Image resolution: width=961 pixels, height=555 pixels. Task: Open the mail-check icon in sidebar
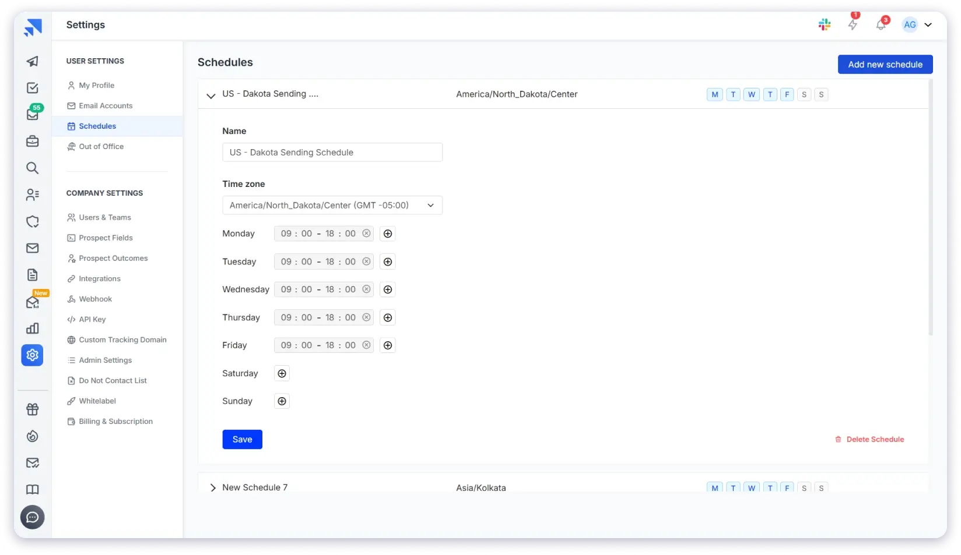[x=33, y=463]
